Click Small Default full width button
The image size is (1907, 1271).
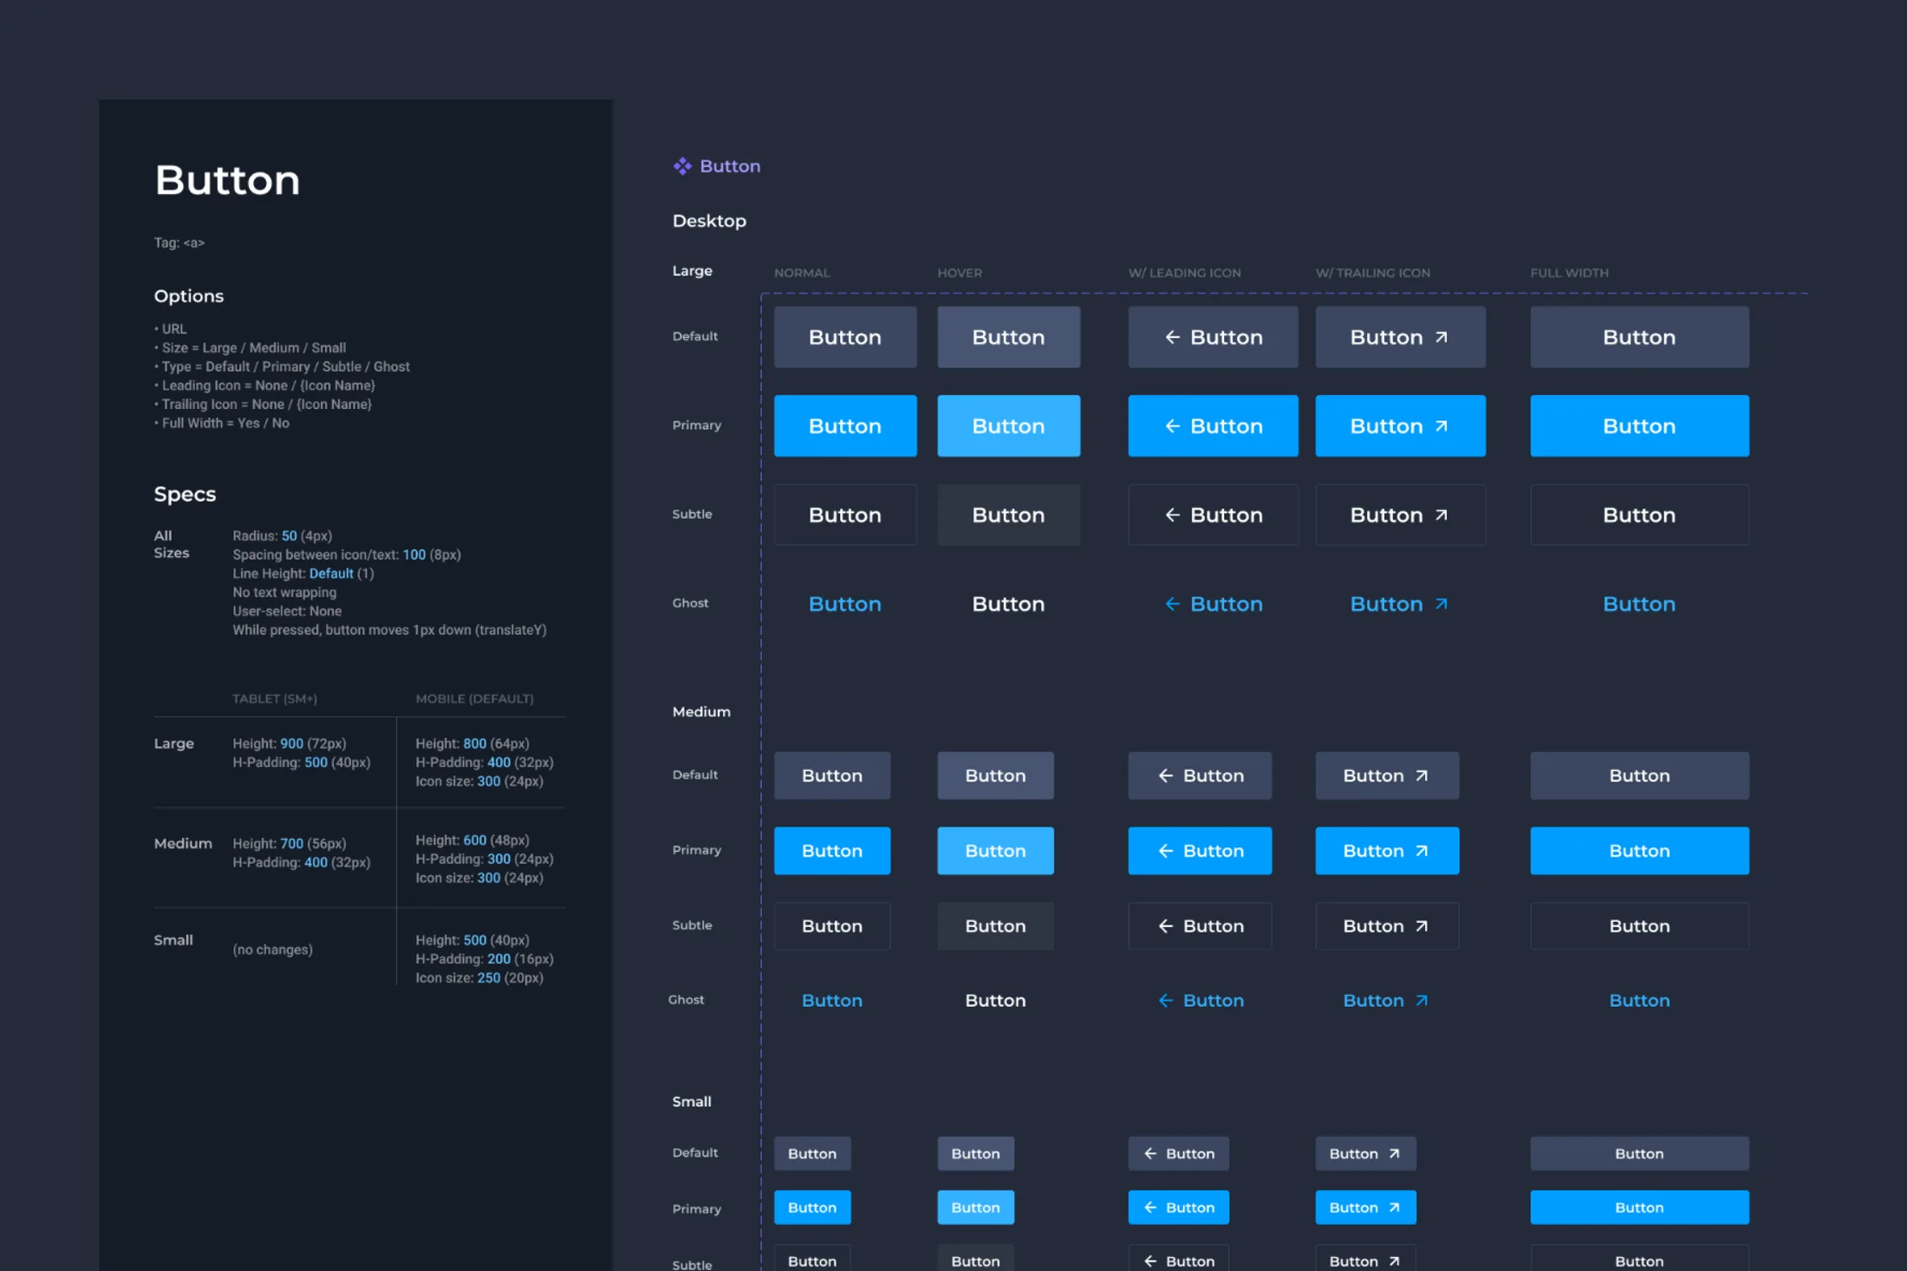(x=1639, y=1154)
